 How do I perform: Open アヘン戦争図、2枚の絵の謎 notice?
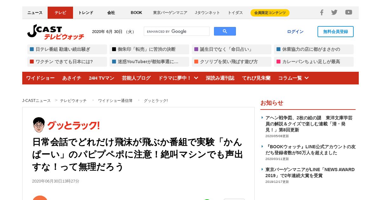click(309, 124)
